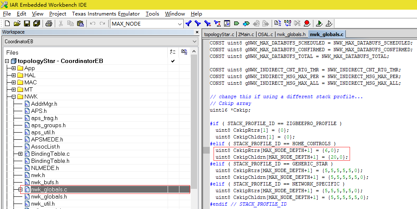The image size is (417, 209).
Task: Click the checkmark beside topologyStar project
Action: click(x=172, y=61)
